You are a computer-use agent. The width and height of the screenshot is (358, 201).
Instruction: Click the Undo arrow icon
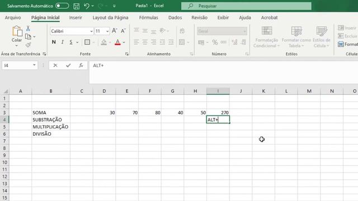click(86, 6)
